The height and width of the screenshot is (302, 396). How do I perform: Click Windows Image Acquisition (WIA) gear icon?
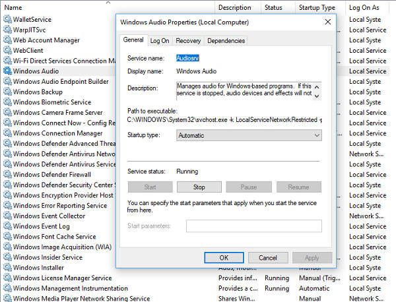[7, 247]
